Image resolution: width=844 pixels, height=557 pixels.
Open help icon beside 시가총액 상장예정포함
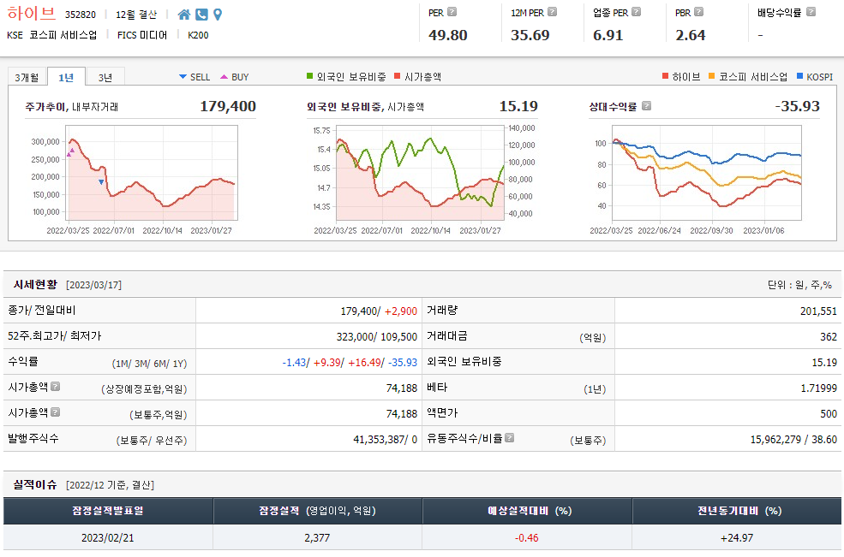tap(56, 386)
